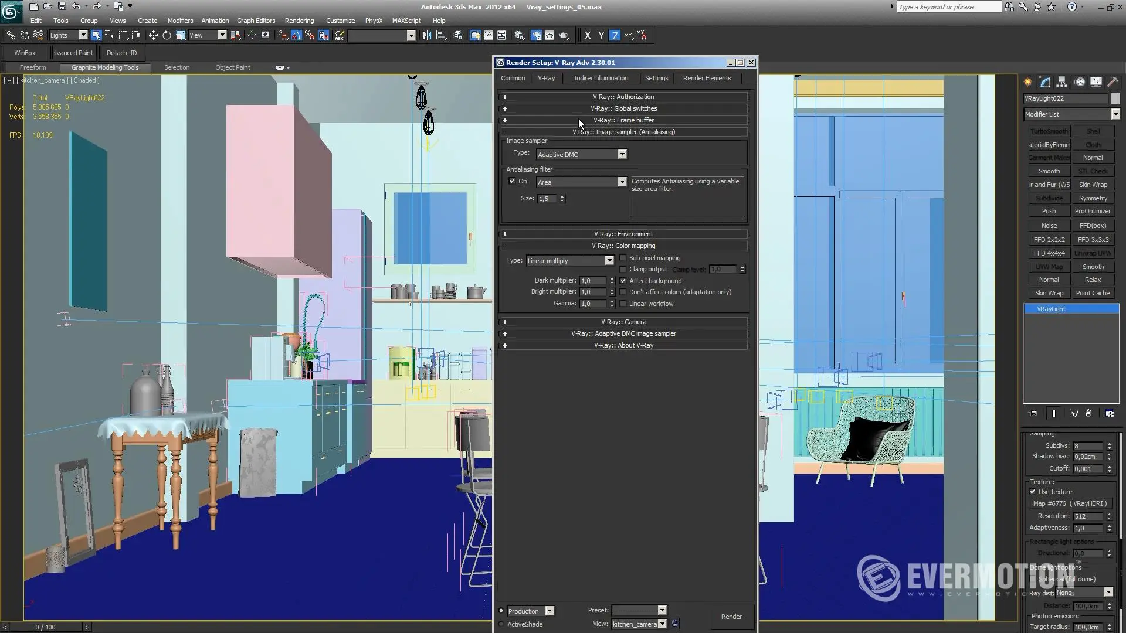Activate the Select and Move tool

pyautogui.click(x=153, y=35)
